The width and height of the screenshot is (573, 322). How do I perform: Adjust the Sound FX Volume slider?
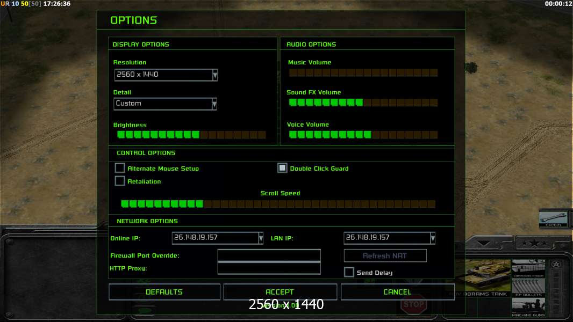363,103
